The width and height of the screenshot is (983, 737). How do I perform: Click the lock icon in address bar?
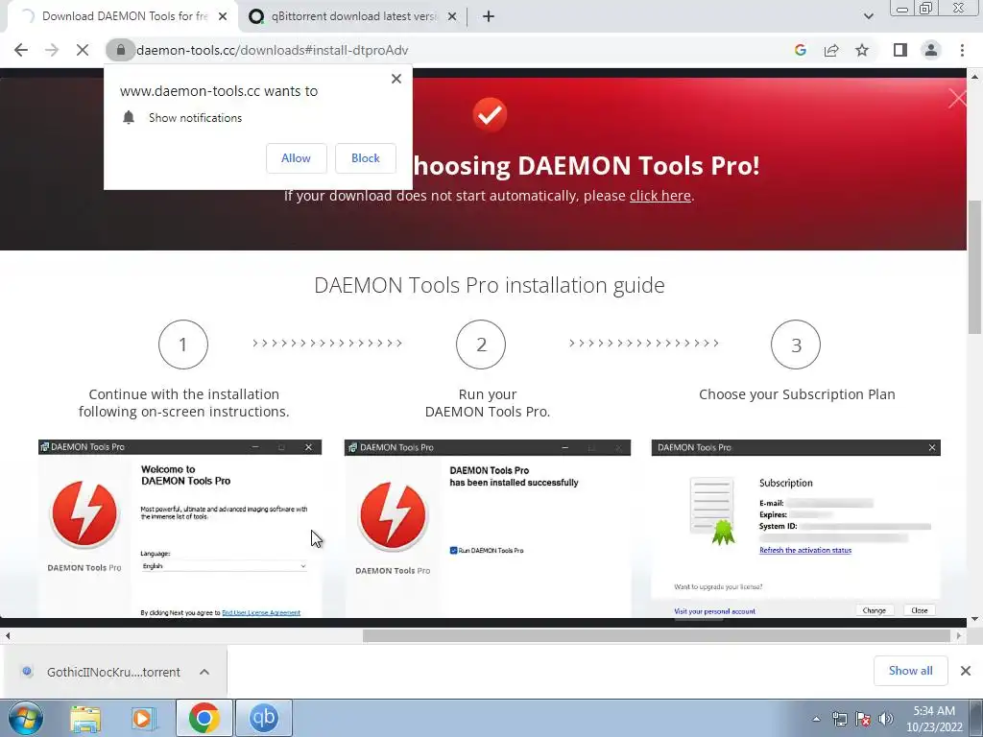tap(120, 50)
